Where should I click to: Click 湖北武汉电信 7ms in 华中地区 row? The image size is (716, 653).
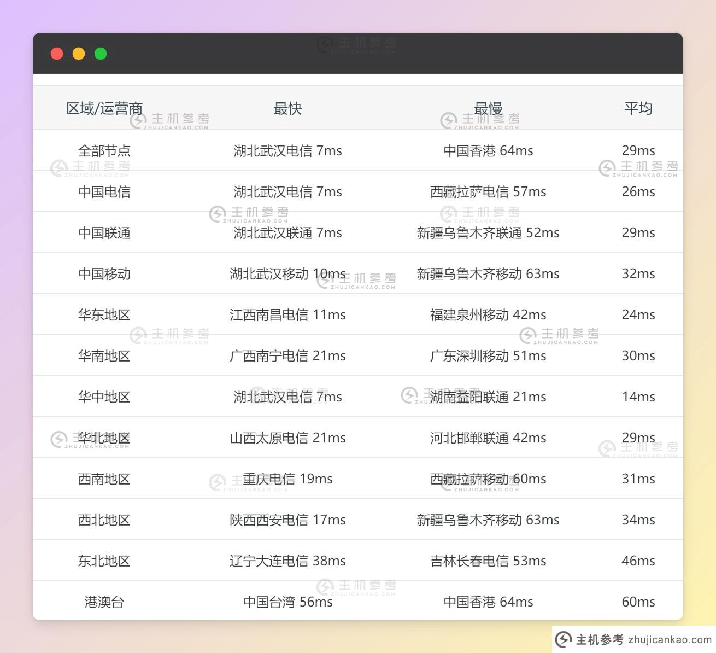pos(287,397)
